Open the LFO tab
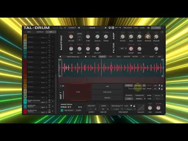This screenshot has height=141, width=188. click(110, 57)
